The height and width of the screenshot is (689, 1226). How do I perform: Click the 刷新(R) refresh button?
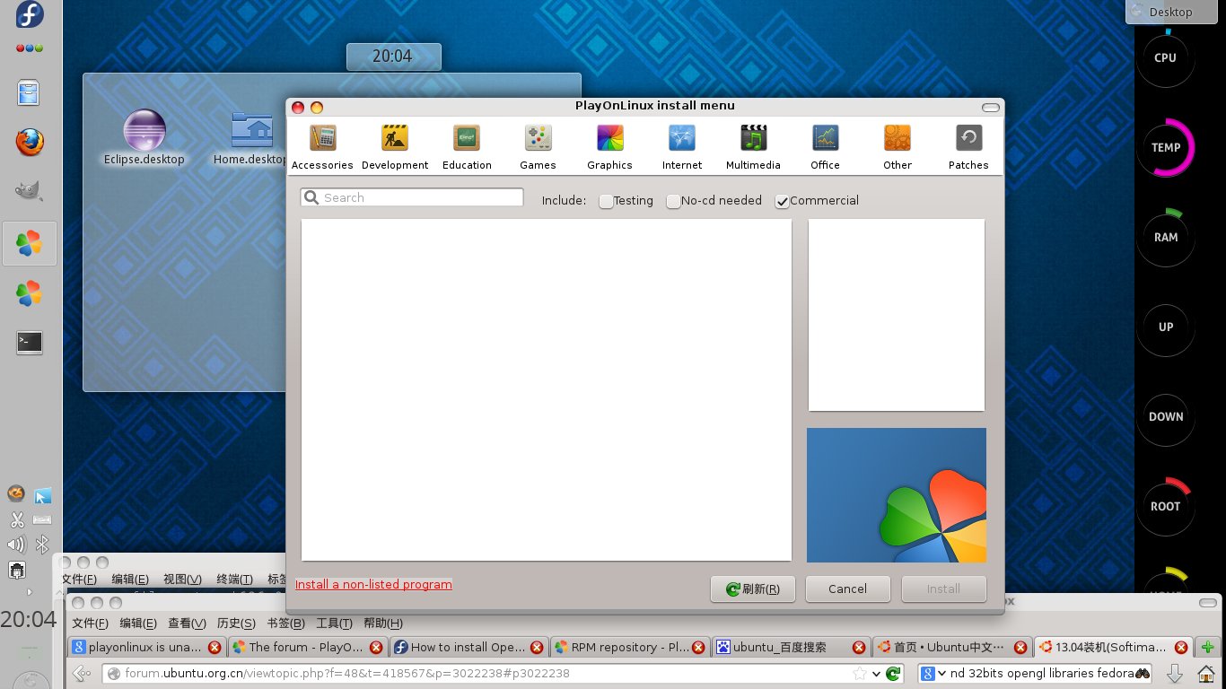(752, 589)
